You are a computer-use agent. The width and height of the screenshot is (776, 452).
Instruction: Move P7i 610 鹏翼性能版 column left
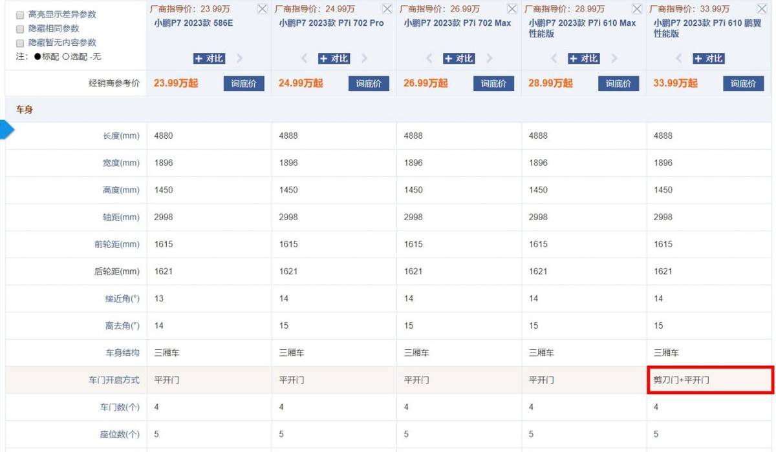(x=679, y=58)
